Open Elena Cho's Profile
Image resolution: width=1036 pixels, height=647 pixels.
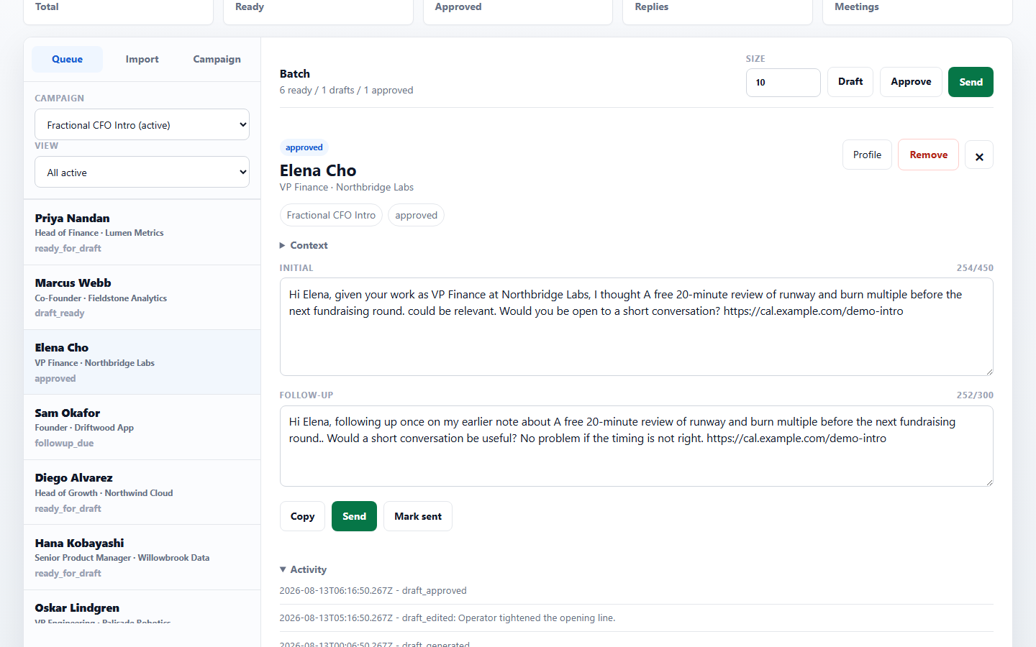point(867,155)
